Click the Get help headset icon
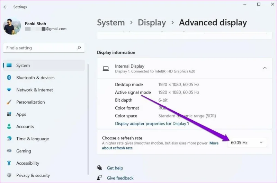 (99, 168)
